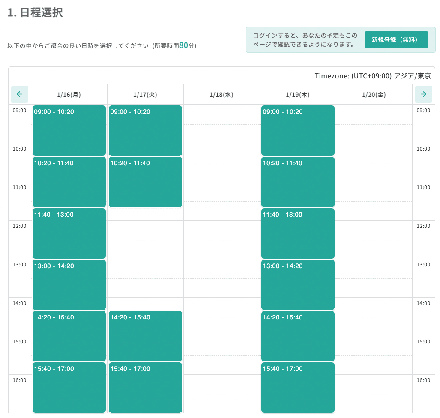Select Thursday 1/19 13:00 - 14:20 slot
Image resolution: width=440 pixels, height=418 pixels.
298,285
